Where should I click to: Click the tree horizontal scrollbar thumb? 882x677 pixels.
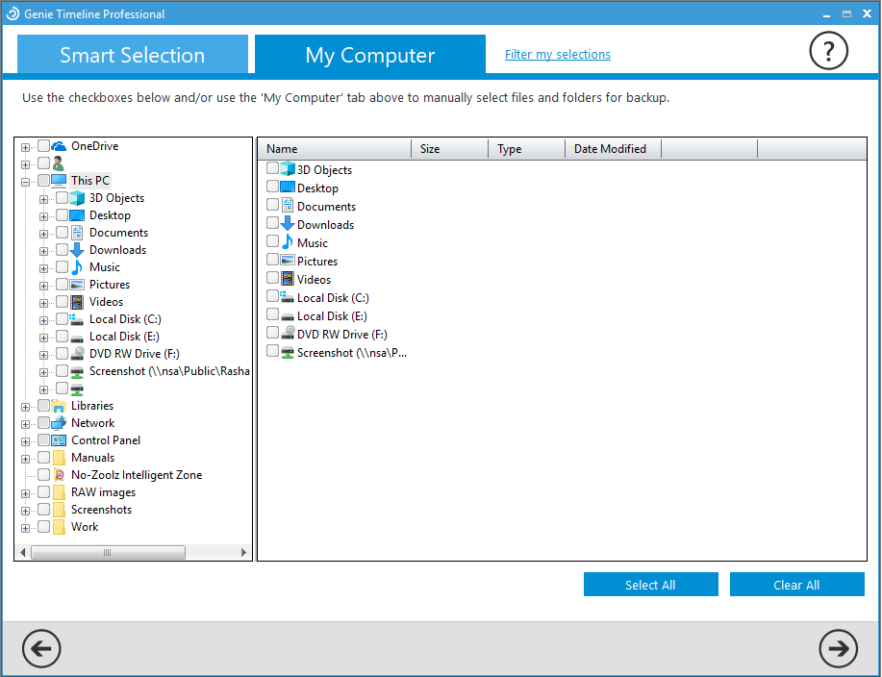click(x=108, y=553)
